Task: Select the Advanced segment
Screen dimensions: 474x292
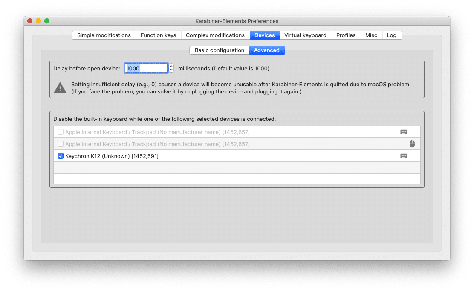Action: pyautogui.click(x=267, y=50)
